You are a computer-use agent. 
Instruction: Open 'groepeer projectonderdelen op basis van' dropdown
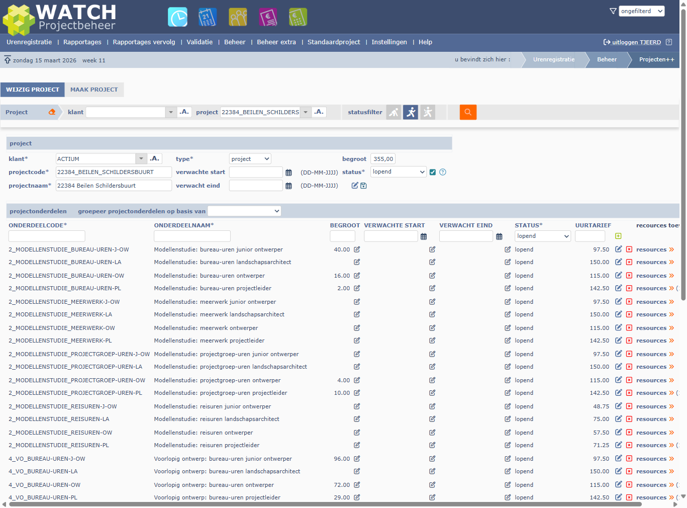click(244, 211)
